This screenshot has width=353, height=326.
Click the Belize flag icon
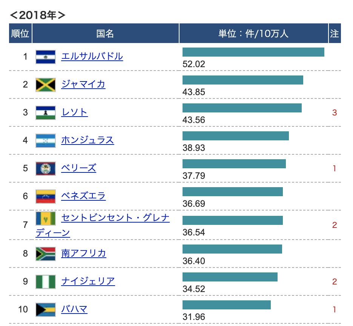pos(46,168)
